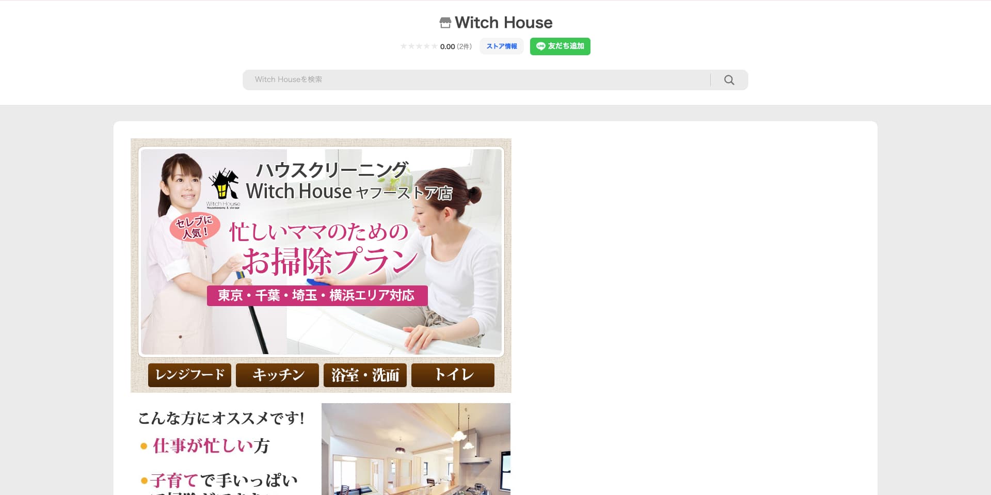Click the magnifying glass search icon
This screenshot has height=495, width=991.
729,80
